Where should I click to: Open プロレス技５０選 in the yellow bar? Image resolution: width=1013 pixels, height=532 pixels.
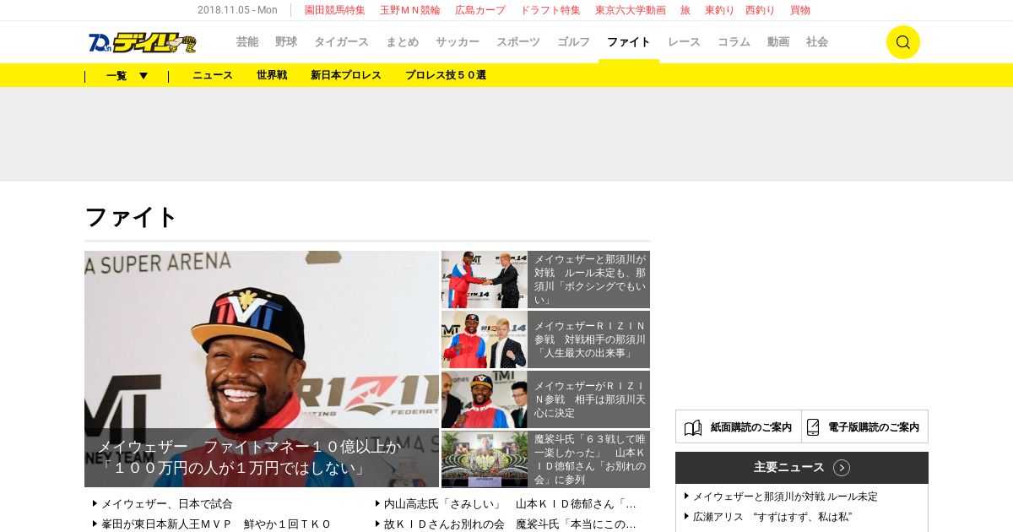[x=446, y=75]
